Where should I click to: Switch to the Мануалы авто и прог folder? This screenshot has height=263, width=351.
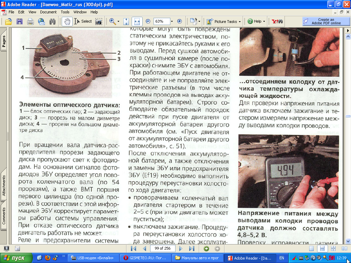[x=198, y=258]
